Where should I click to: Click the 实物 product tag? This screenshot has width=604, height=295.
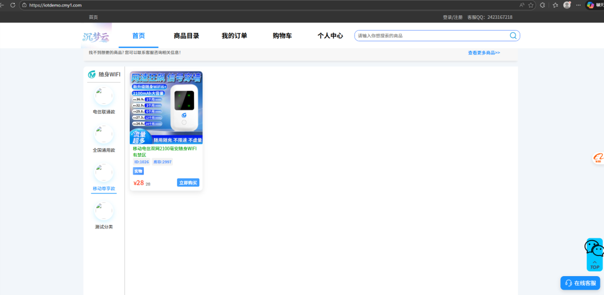click(x=138, y=171)
